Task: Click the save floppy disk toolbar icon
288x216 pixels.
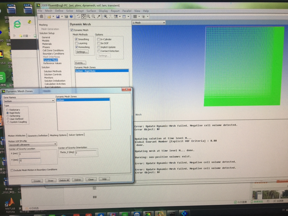Action: 58,17
